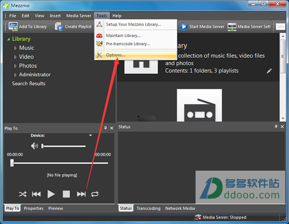Click the search input field in toolbar
Viewport: 289px width, 224px height.
click(280, 26)
